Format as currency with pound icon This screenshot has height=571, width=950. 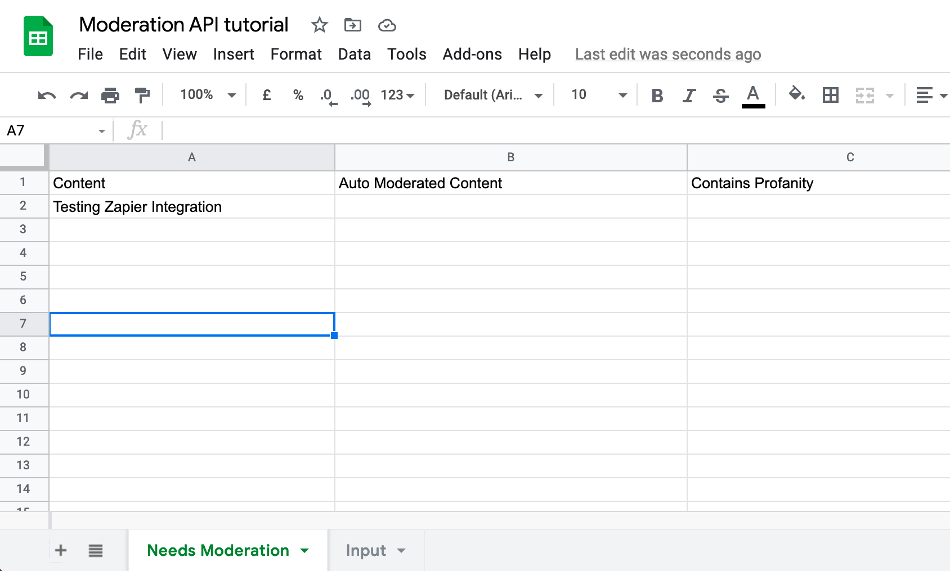(267, 95)
